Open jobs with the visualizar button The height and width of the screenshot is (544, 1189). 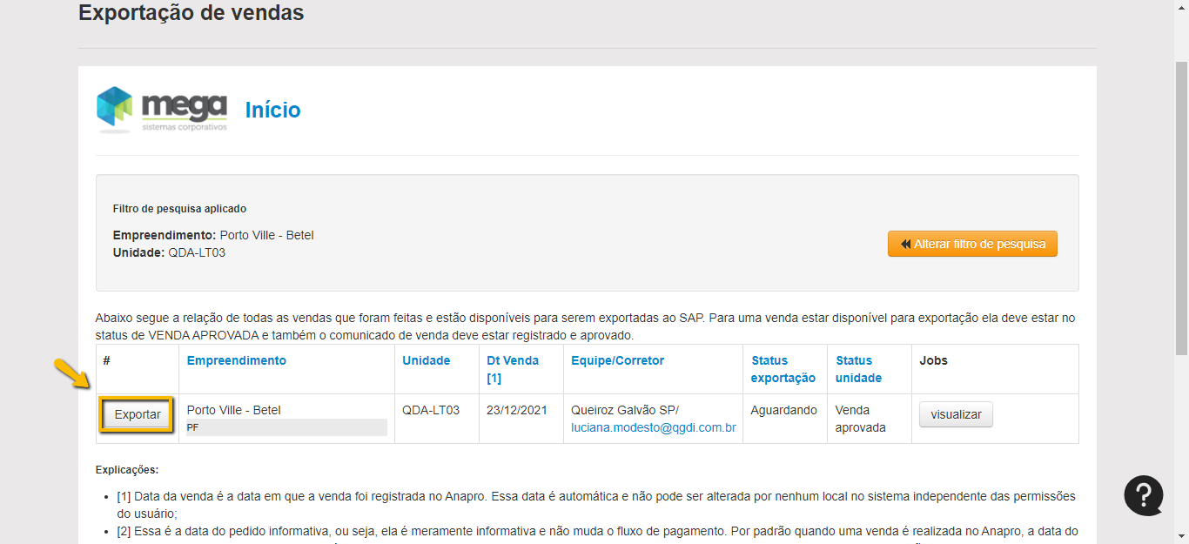pyautogui.click(x=956, y=415)
